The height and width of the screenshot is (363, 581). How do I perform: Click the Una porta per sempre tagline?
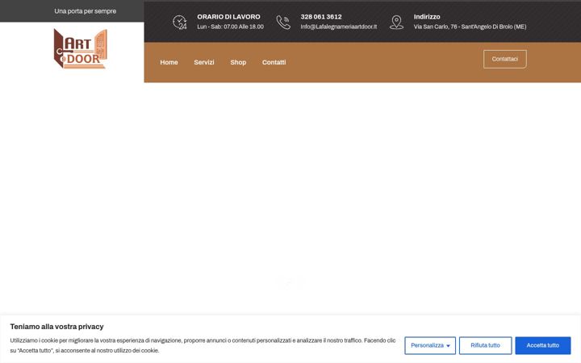click(x=86, y=11)
